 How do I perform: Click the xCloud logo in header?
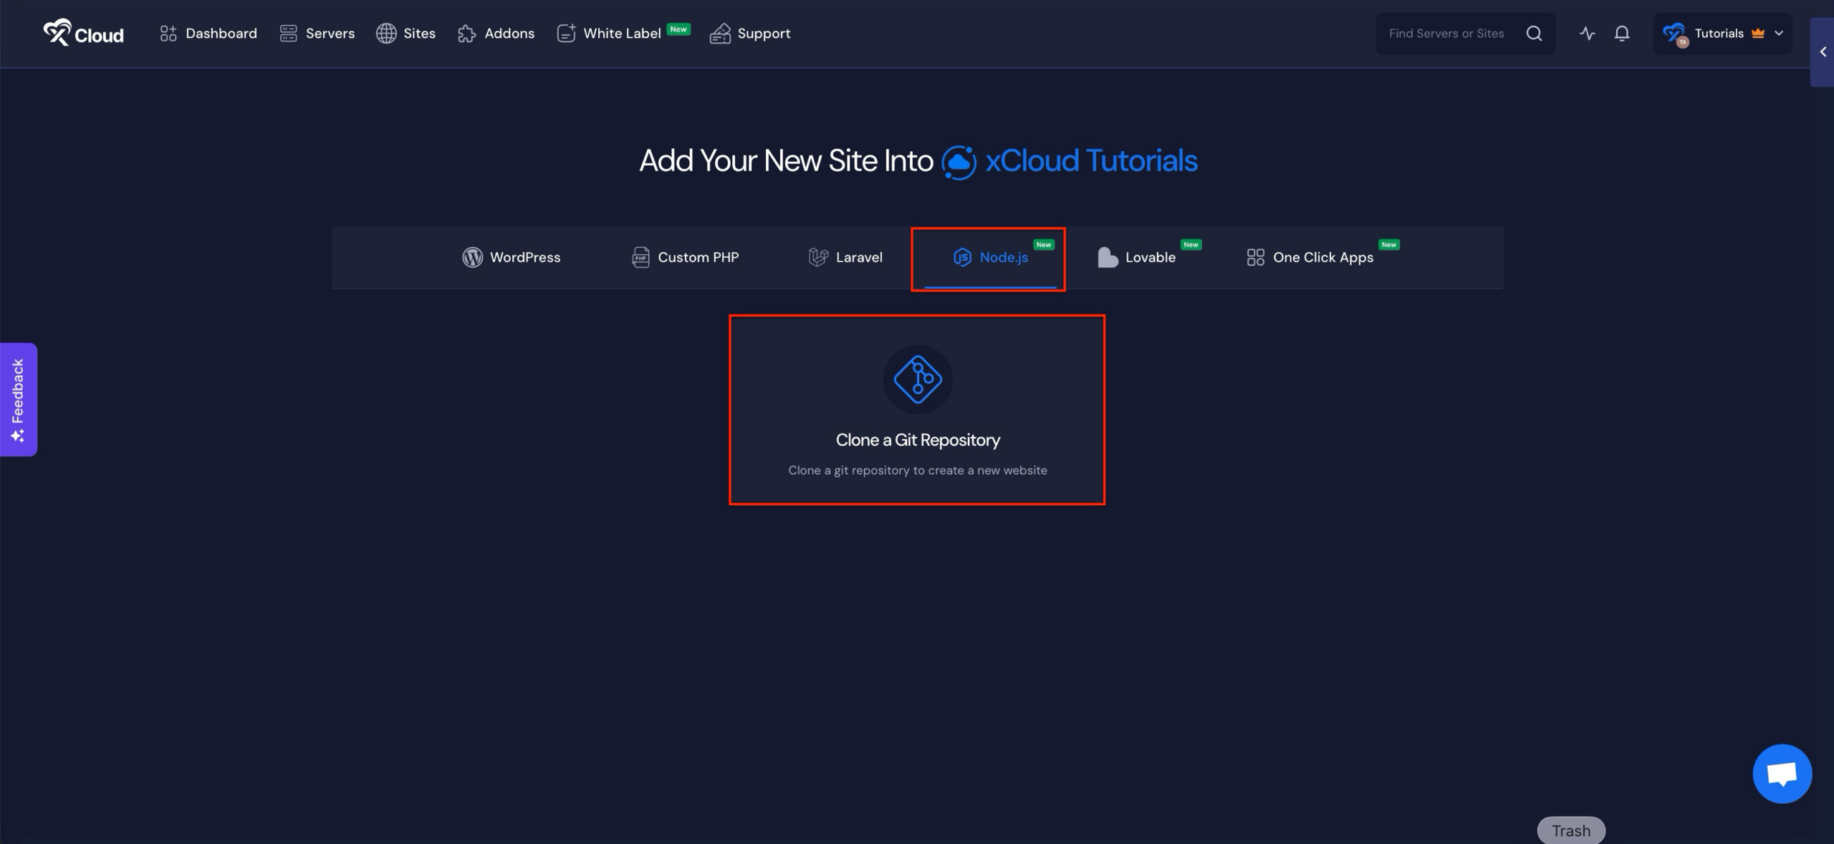click(x=83, y=33)
